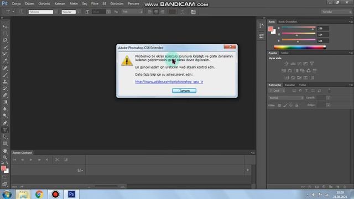Select the Eyedropper tool

[5, 61]
